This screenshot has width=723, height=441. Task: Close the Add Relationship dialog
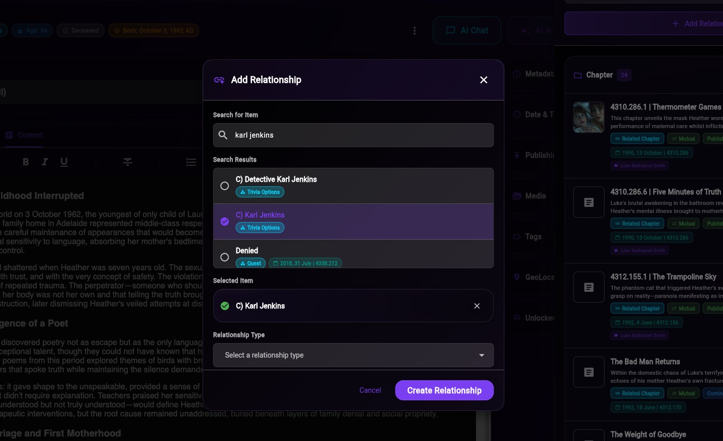[x=484, y=80]
